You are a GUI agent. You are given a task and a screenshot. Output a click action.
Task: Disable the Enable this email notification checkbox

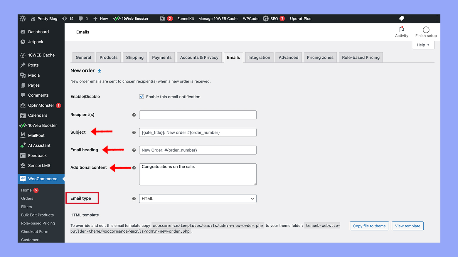[x=142, y=96]
